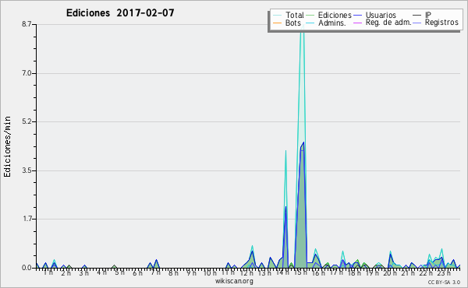Screen dimensions: 468x288
Task: Click the '19 h' x-axis label
Action: (x=372, y=272)
